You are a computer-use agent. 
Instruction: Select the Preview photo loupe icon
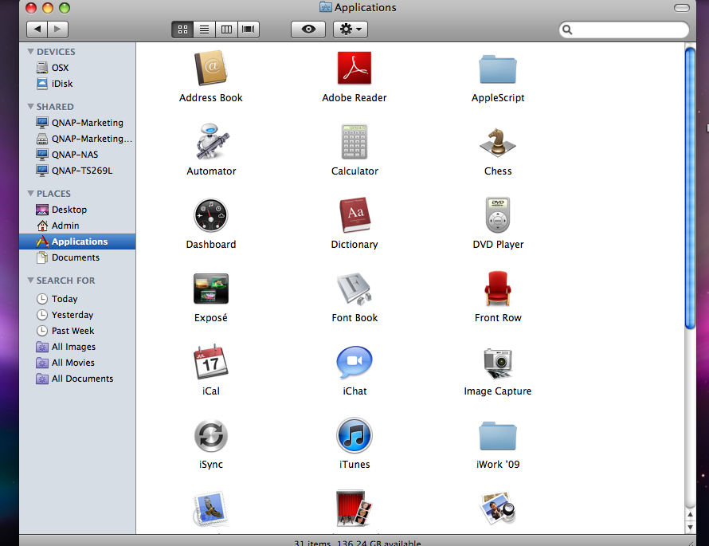pyautogui.click(x=497, y=508)
